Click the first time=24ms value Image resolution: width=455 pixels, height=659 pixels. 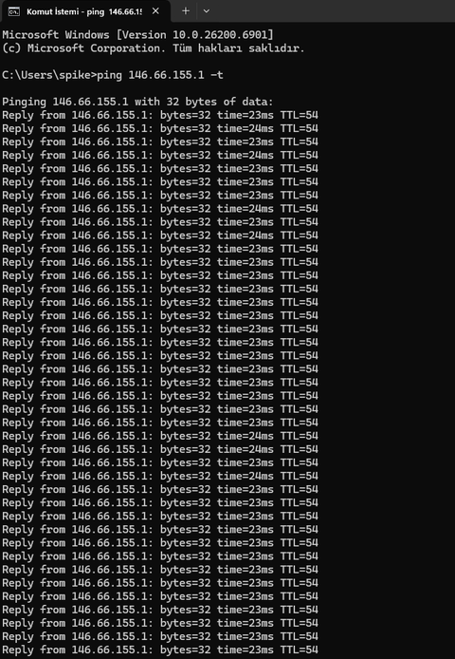(x=246, y=128)
